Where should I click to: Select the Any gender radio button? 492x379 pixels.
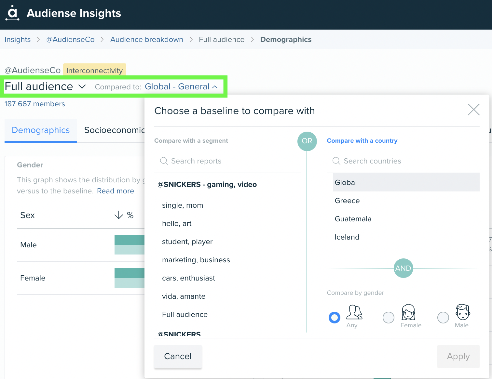(335, 317)
